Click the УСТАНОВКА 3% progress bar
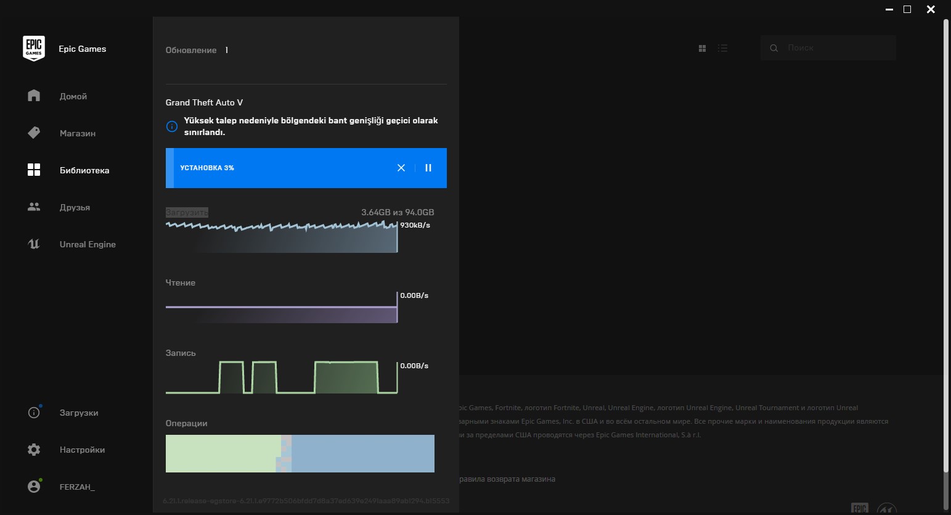The height and width of the screenshot is (515, 951). [306, 168]
